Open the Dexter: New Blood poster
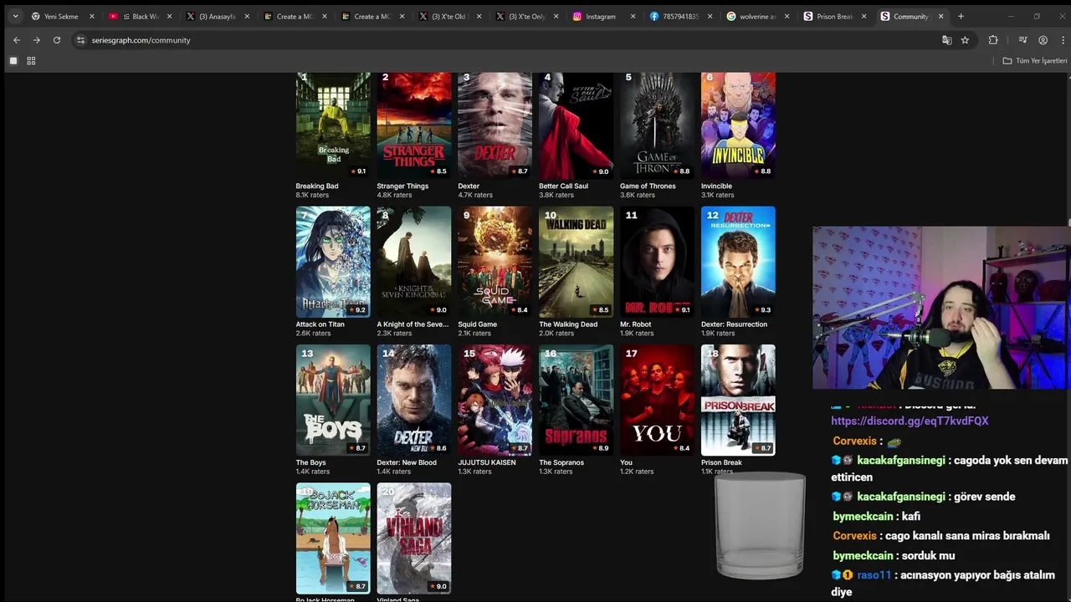 (x=414, y=400)
